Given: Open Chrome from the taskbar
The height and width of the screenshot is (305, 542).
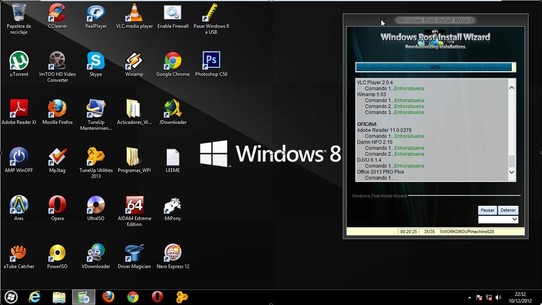Looking at the screenshot, I should click(x=133, y=297).
